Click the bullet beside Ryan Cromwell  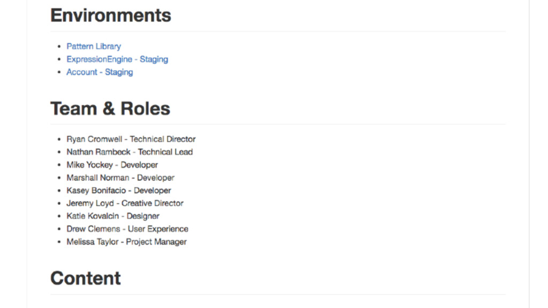pos(59,140)
